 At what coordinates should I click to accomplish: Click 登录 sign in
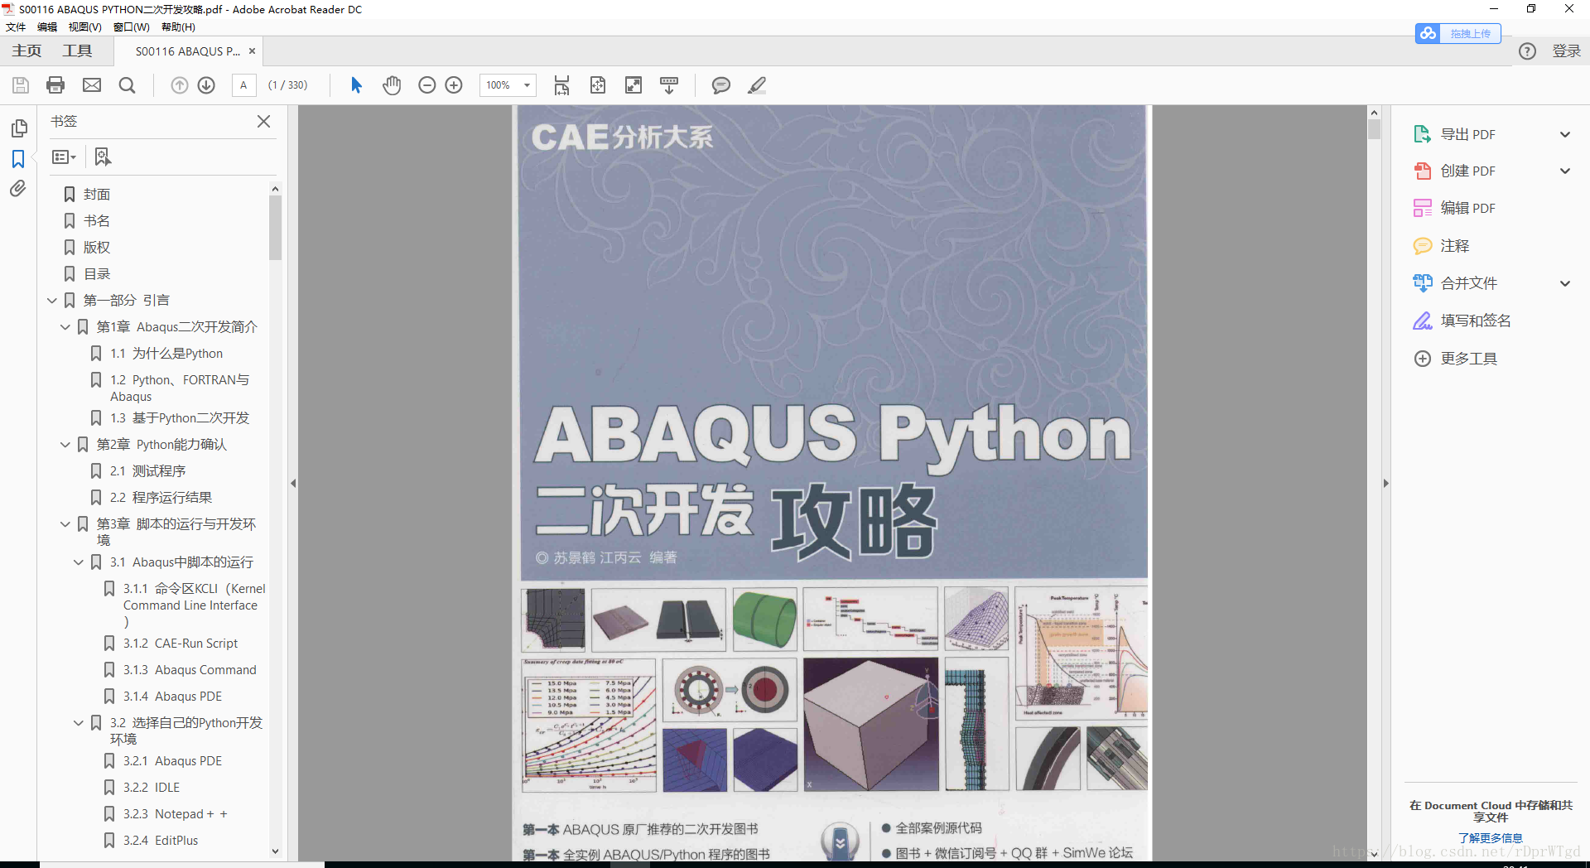pyautogui.click(x=1566, y=51)
